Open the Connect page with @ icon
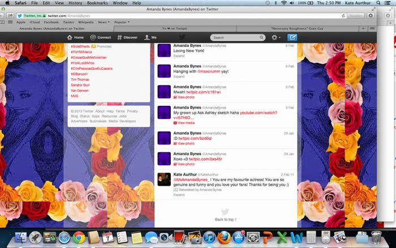Image resolution: width=396 pixels, height=248 pixels. 101,37
